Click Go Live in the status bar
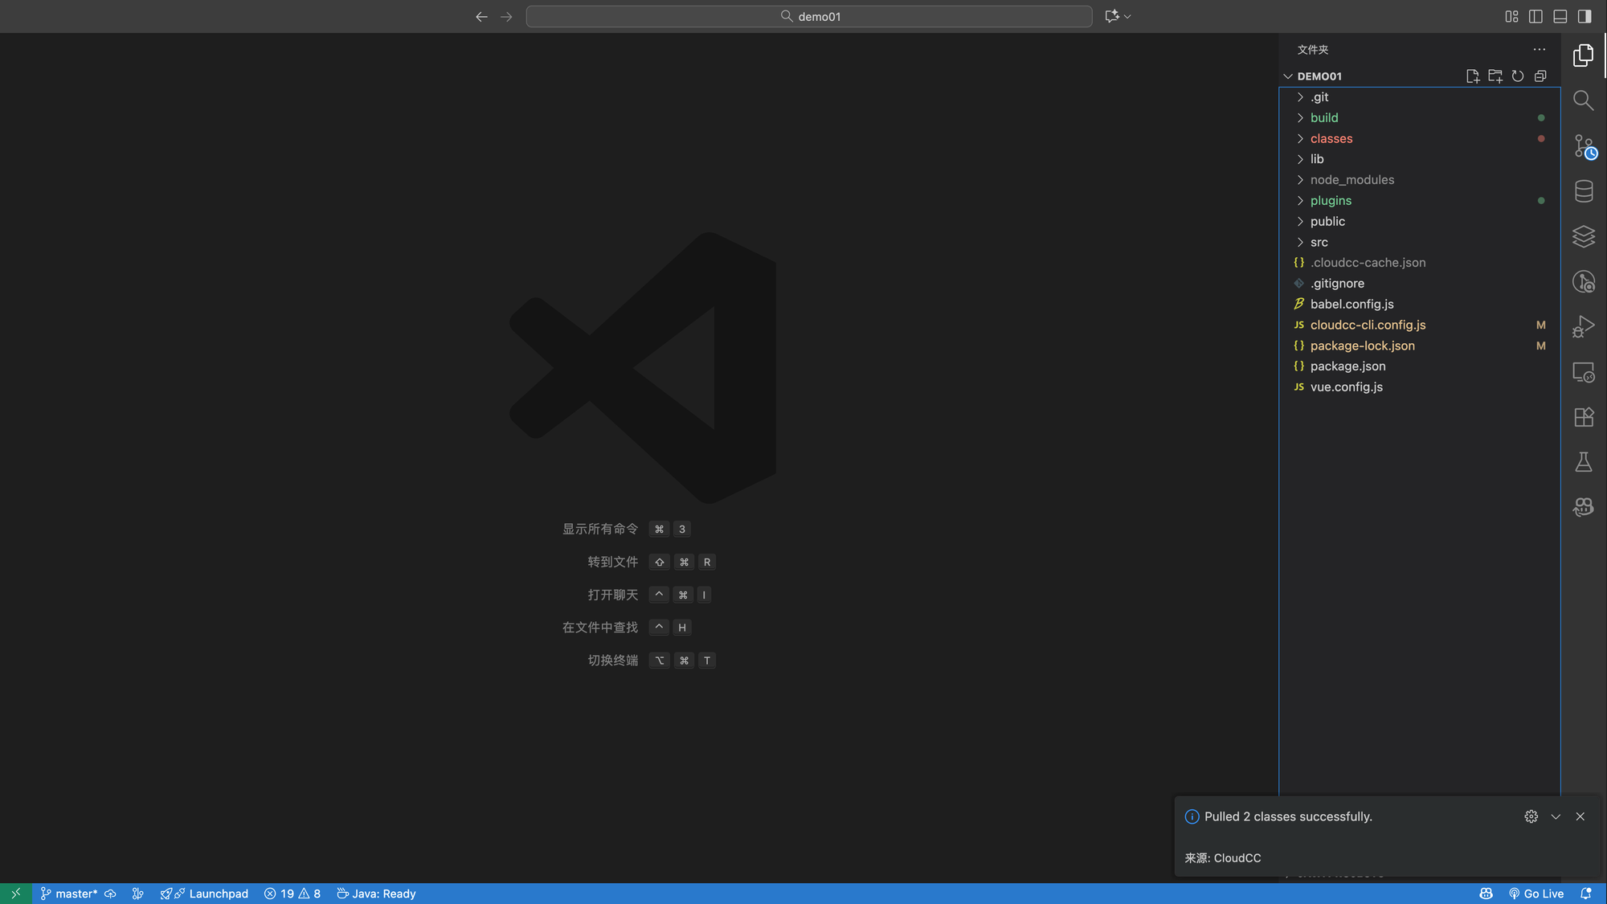Screen dimensions: 1607x904 tap(1535, 894)
